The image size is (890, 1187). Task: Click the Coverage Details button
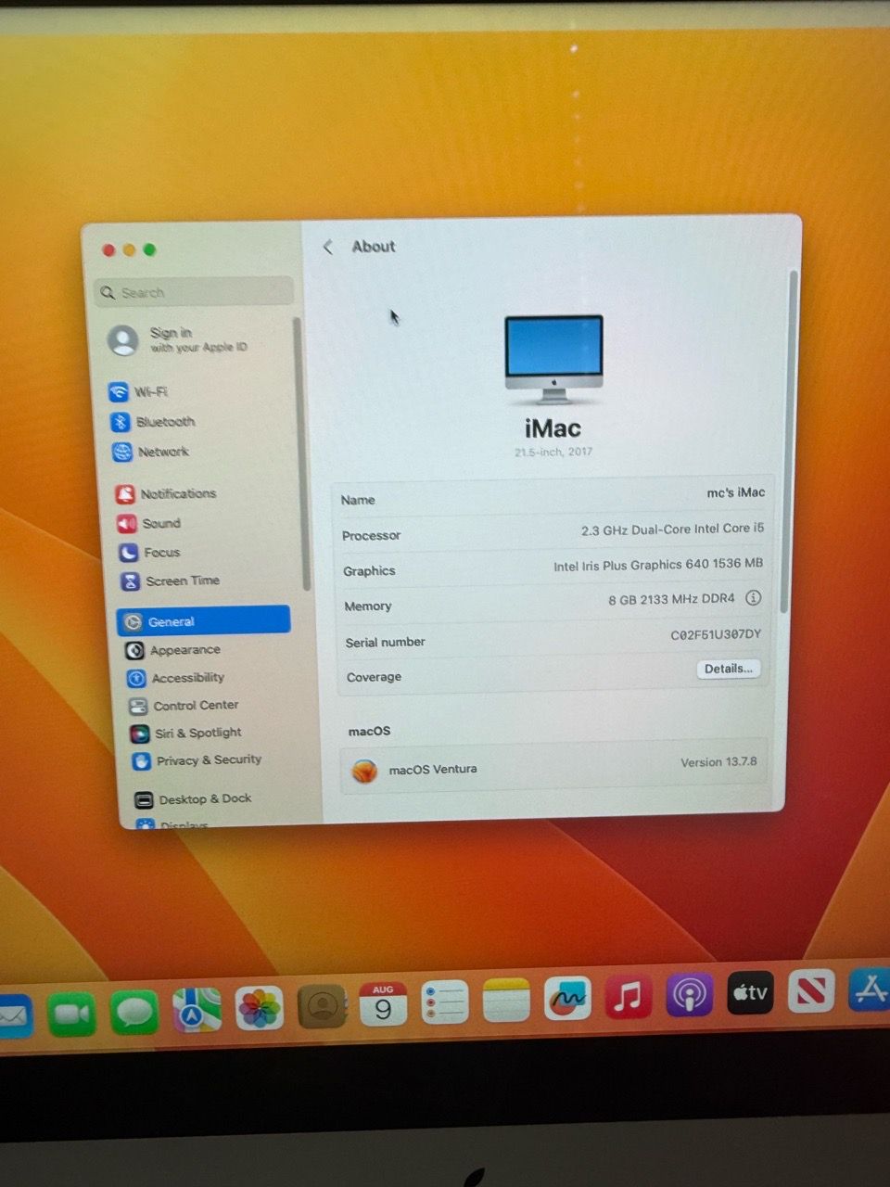pos(728,669)
